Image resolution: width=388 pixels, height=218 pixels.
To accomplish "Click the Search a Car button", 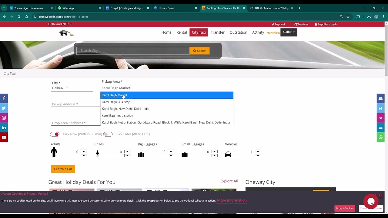I will click(63, 169).
